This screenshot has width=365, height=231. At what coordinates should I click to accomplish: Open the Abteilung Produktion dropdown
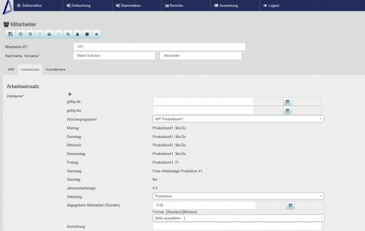click(238, 196)
